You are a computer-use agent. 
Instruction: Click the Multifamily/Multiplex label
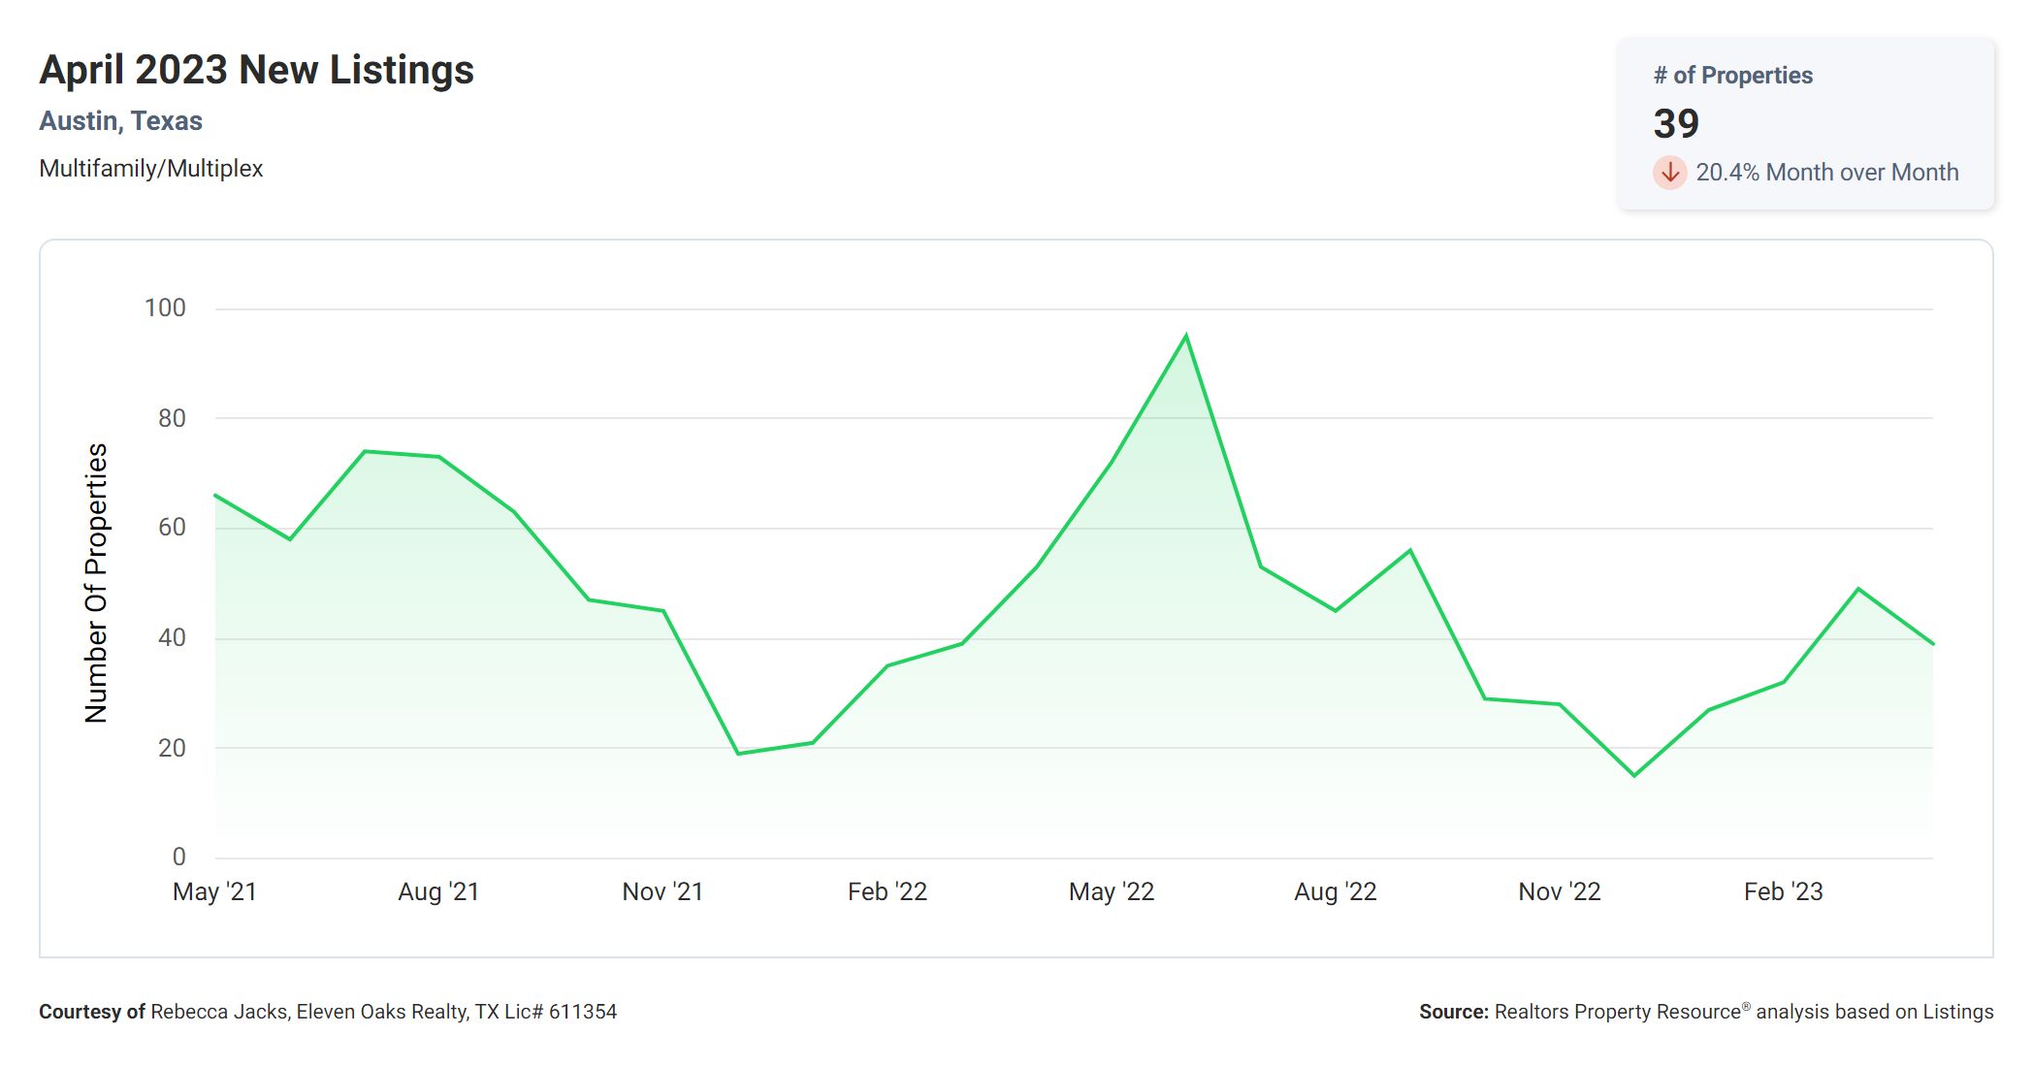click(150, 169)
